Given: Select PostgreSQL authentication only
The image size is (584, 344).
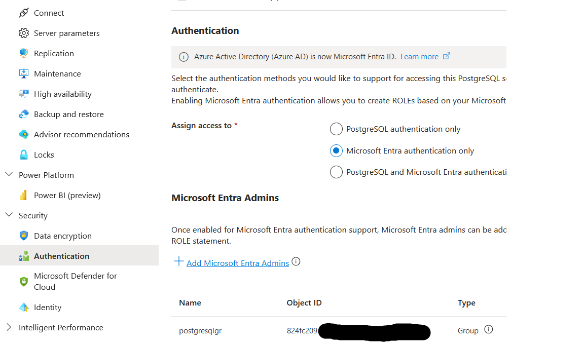Looking at the screenshot, I should pos(336,129).
